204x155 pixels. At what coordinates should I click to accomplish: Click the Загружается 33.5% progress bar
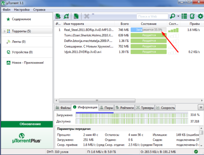pyautogui.click(x=149, y=30)
